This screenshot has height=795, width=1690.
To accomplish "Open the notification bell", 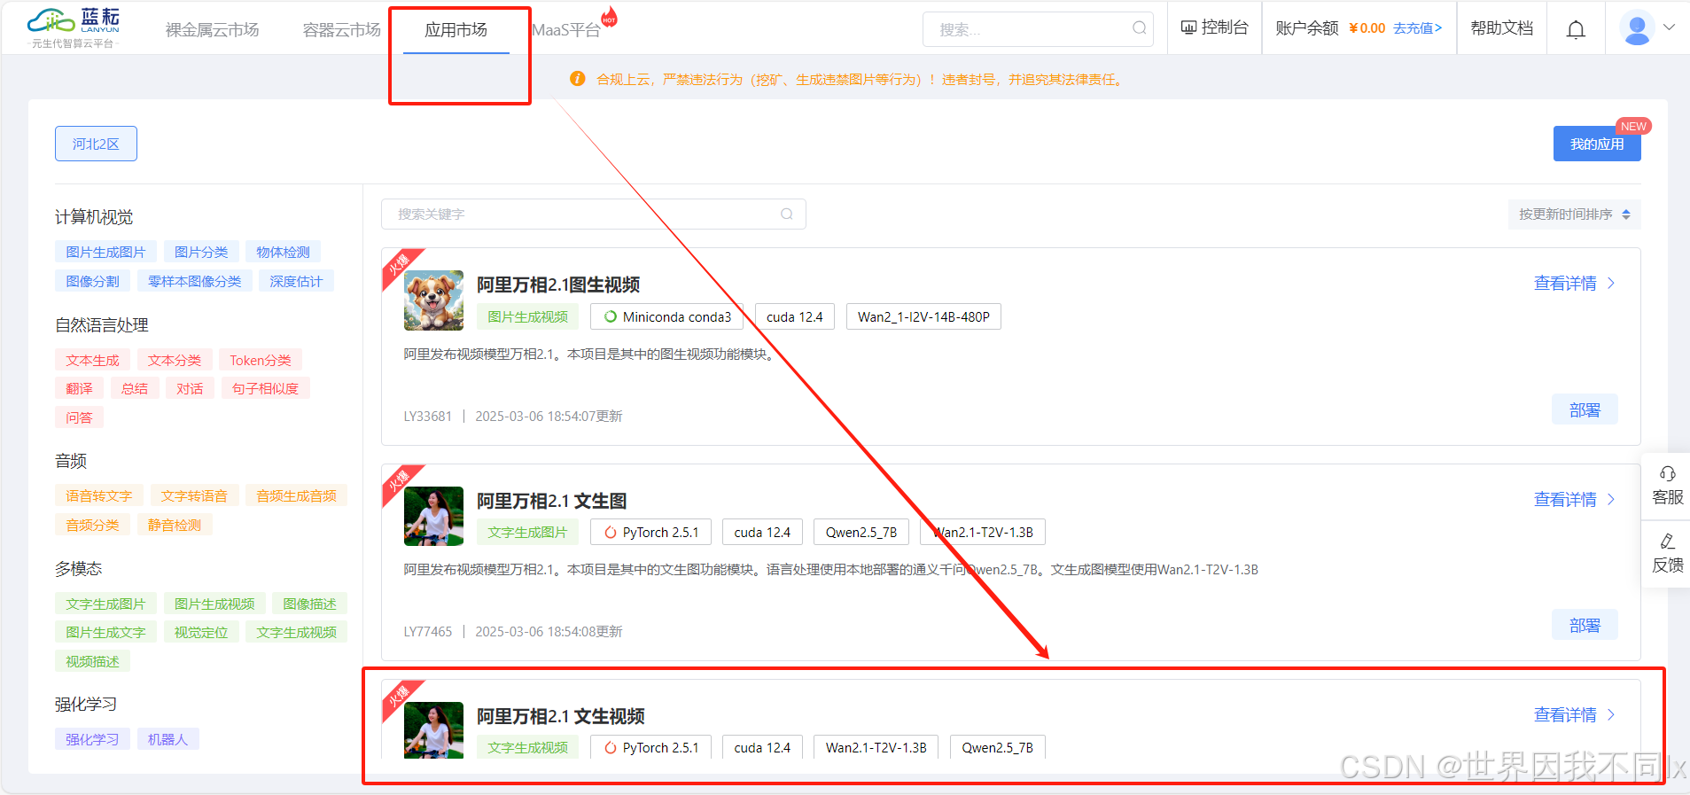I will pos(1576,30).
